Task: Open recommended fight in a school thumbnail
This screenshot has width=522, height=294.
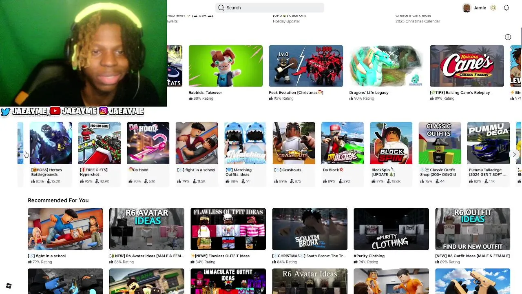Action: point(65,229)
